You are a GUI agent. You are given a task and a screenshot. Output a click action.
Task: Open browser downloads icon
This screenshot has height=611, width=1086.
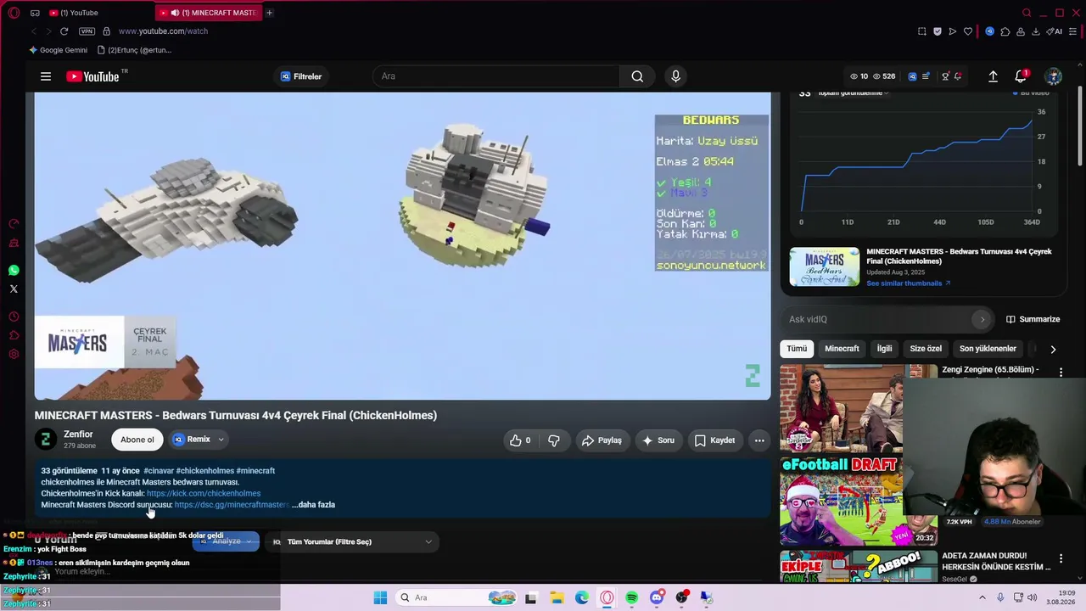[1036, 31]
